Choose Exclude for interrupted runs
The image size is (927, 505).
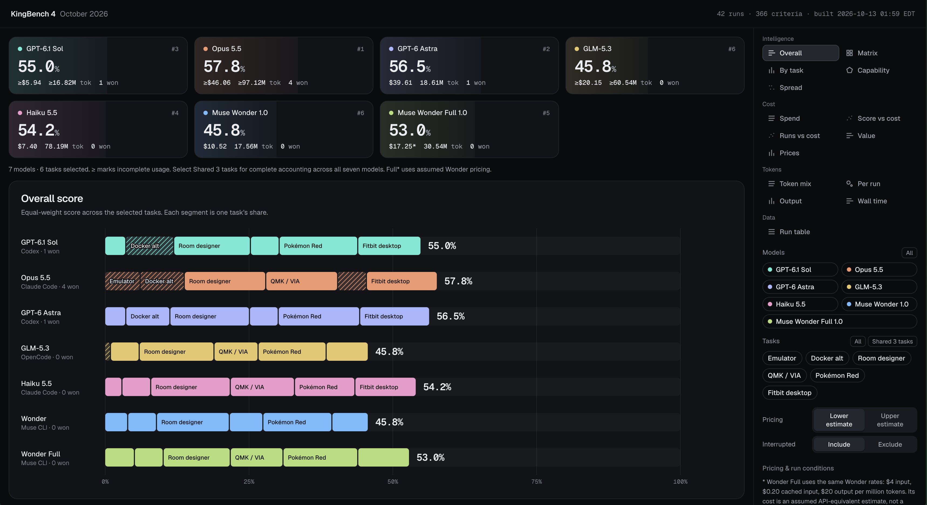pos(889,444)
